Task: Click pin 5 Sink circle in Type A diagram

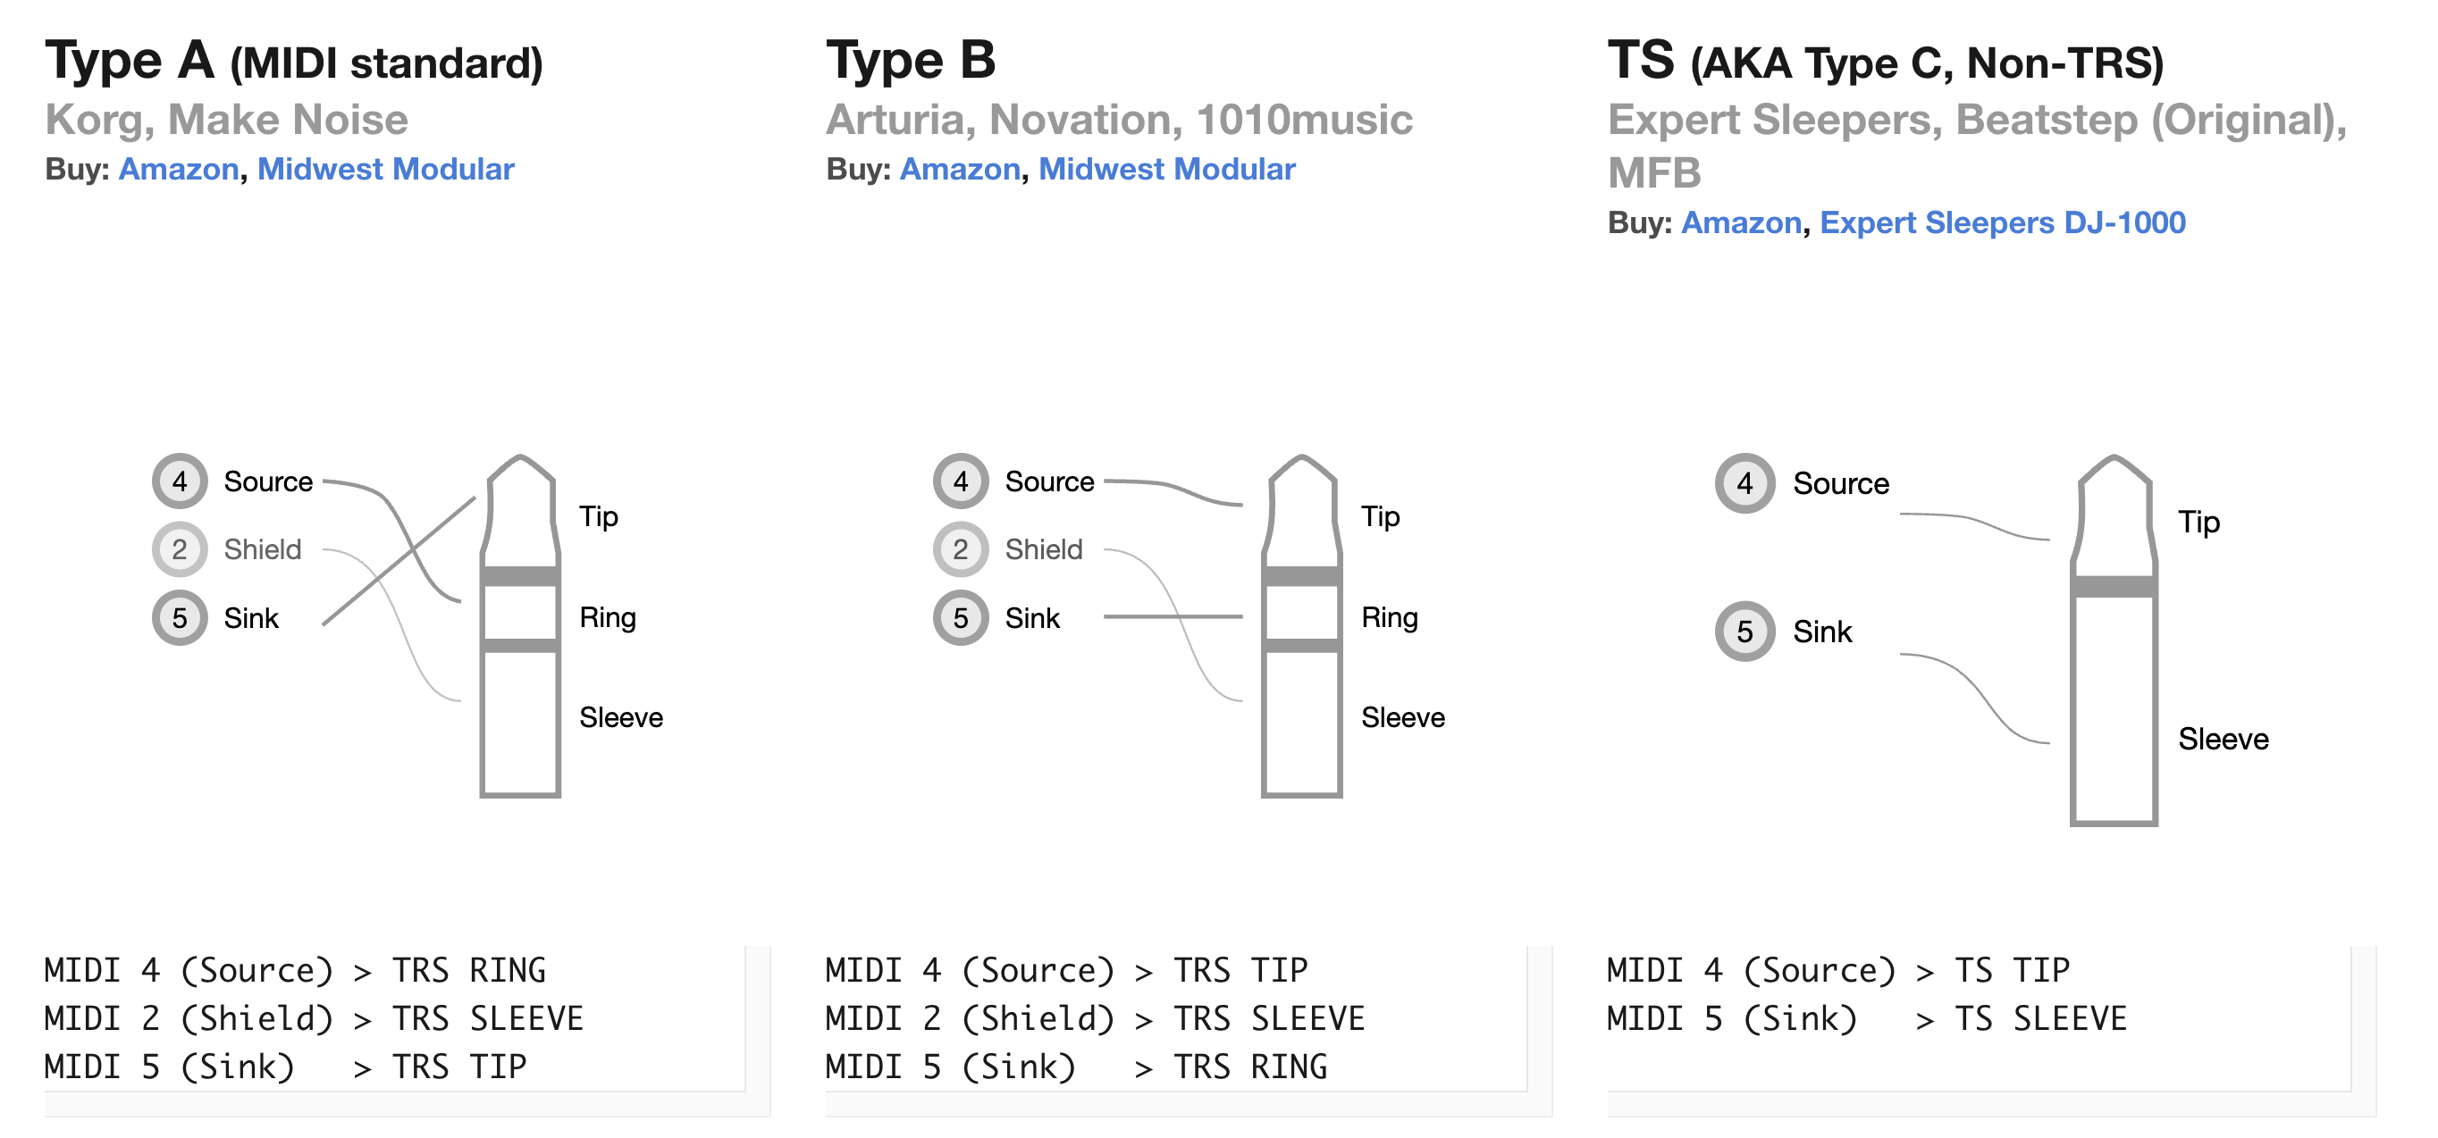Action: [179, 618]
